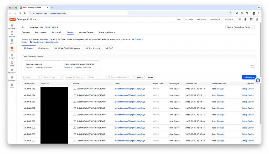Image resolution: width=269 pixels, height=154 pixels.
Task: Open the shopping cart icon in header
Action: [239, 19]
